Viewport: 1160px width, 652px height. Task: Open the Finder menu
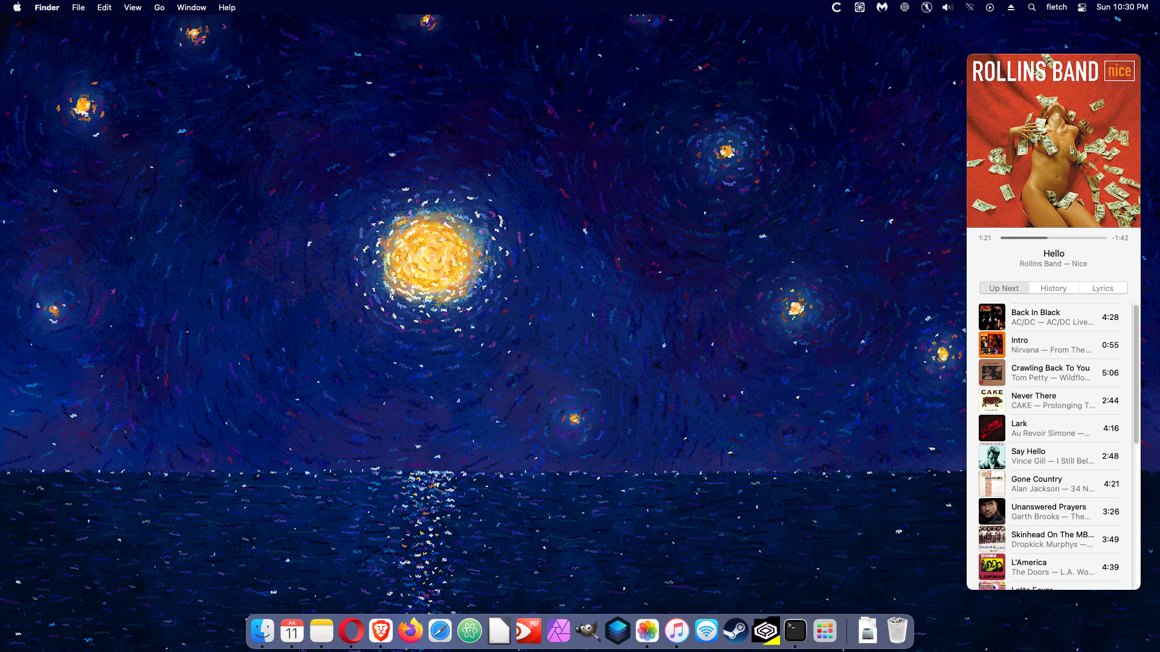pos(47,7)
